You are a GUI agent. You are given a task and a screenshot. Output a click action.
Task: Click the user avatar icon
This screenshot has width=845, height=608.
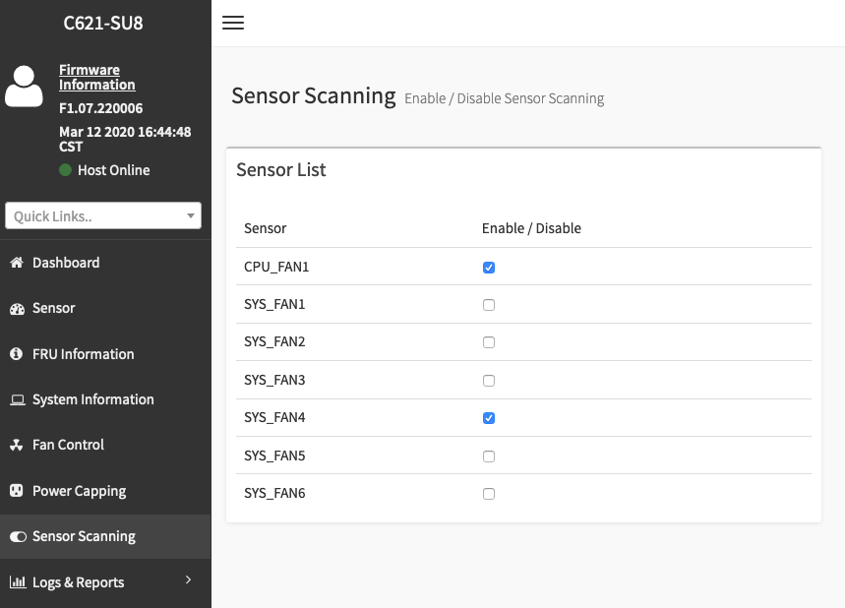pos(24,87)
